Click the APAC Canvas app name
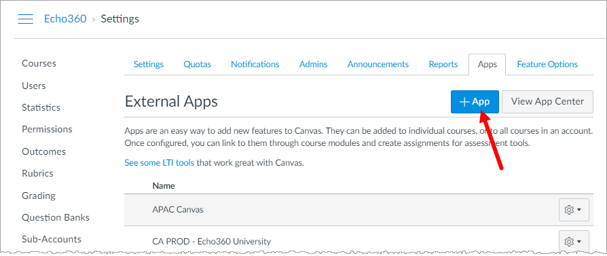The width and height of the screenshot is (607, 256). click(x=178, y=210)
